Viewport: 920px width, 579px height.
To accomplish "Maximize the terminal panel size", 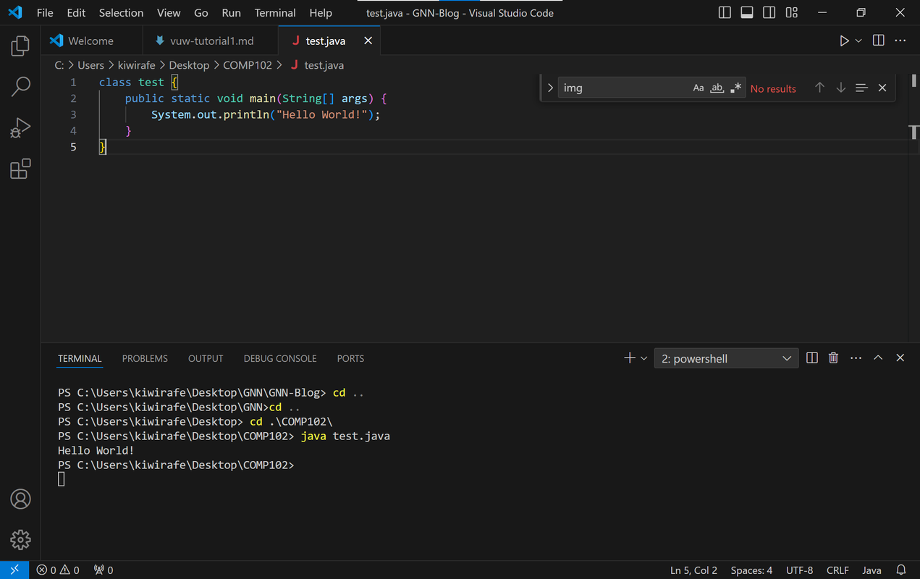I will [878, 358].
